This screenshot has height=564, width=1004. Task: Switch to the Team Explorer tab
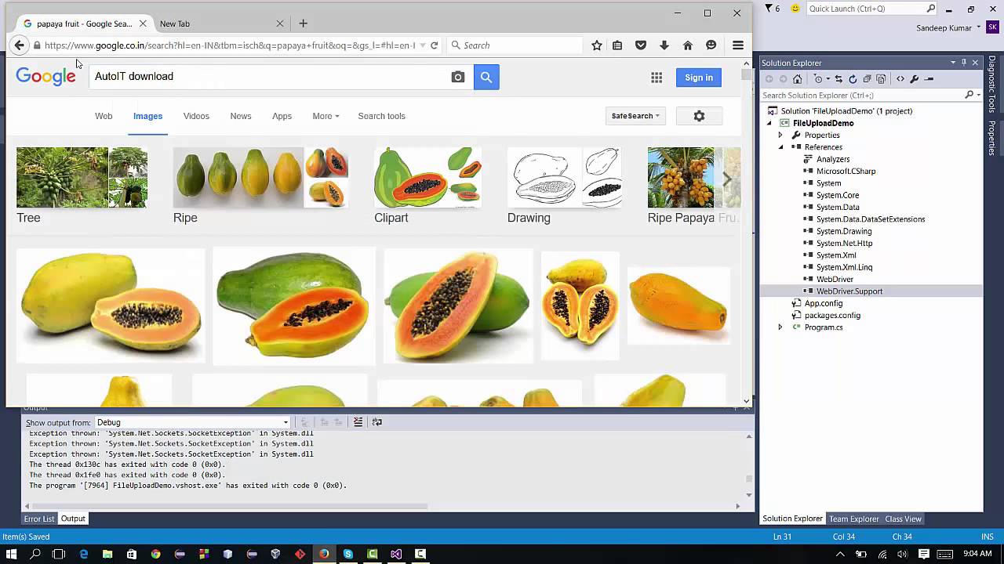(854, 519)
